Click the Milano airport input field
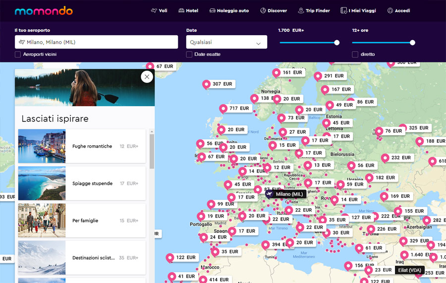Image resolution: width=446 pixels, height=283 pixels. point(97,42)
